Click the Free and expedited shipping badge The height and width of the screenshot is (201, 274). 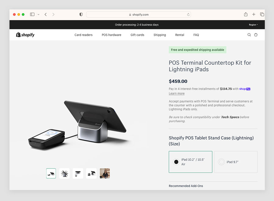[x=198, y=50]
